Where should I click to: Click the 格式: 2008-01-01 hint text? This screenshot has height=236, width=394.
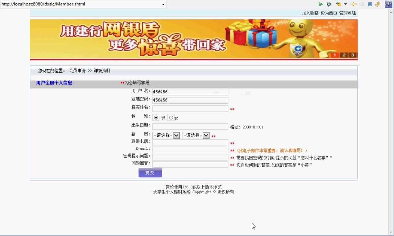coord(247,127)
